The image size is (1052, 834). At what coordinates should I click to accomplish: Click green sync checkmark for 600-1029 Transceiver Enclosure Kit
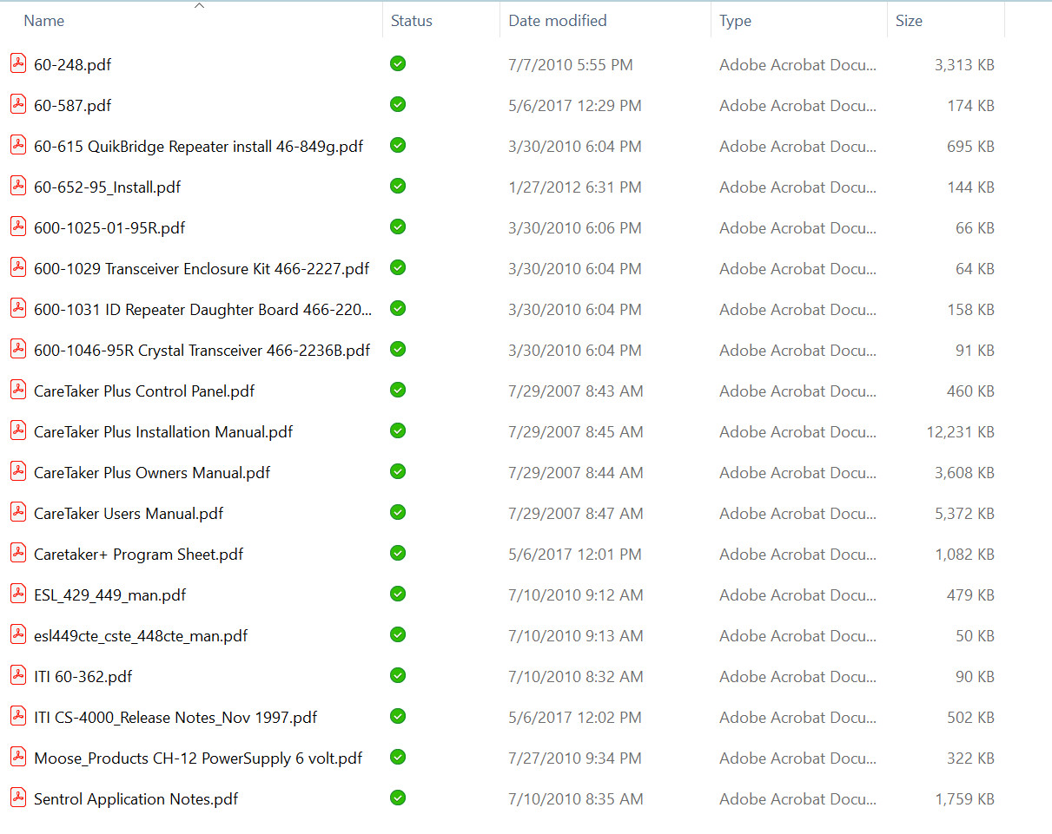pos(398,267)
